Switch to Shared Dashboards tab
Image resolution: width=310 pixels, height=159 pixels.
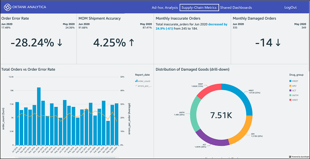pos(236,7)
